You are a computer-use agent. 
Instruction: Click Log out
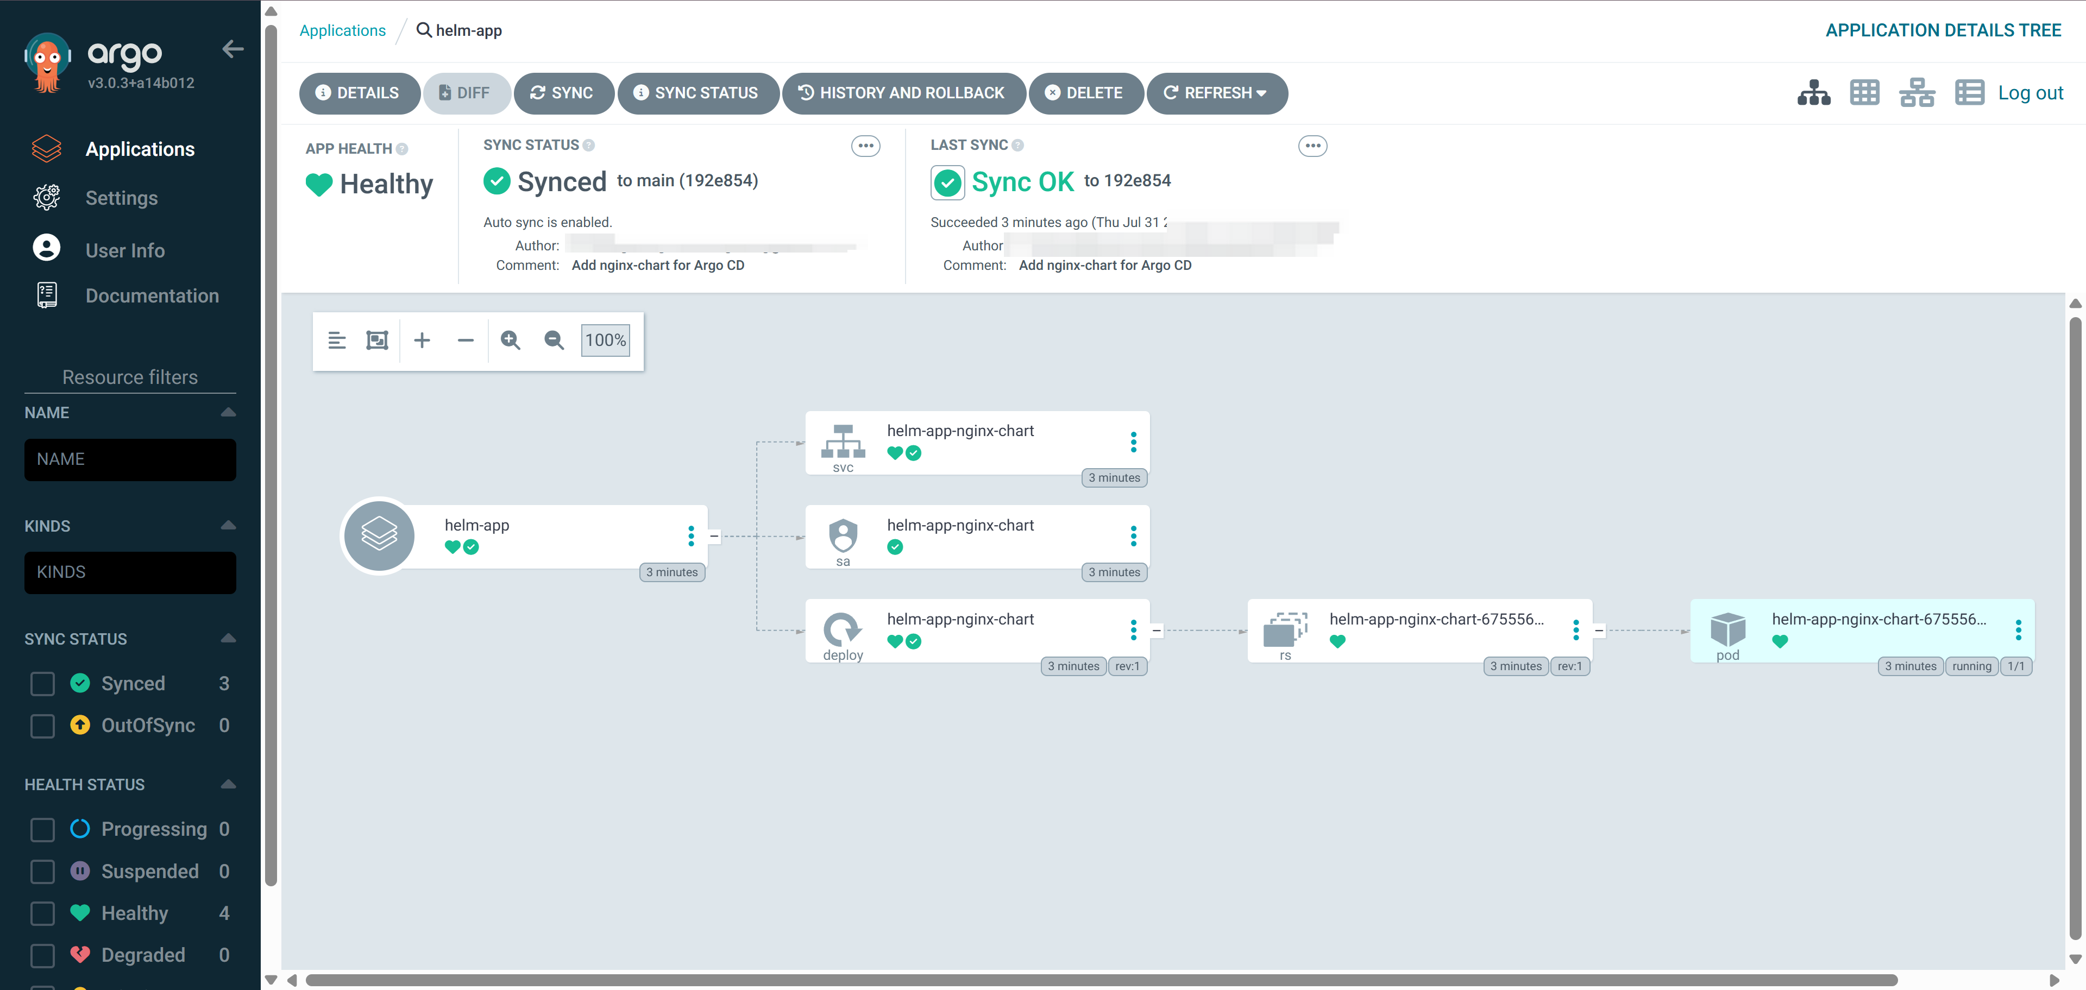coord(2030,93)
